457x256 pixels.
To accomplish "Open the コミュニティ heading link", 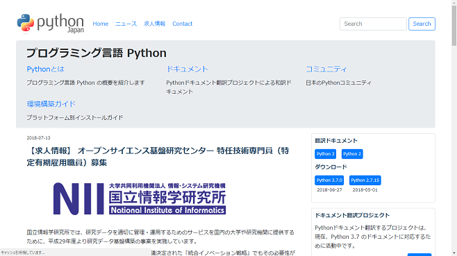I will click(326, 69).
